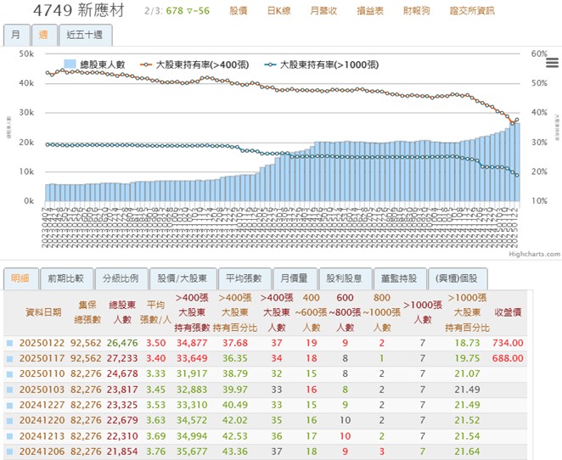Click closing price 734.00
The image size is (562, 460).
point(508,343)
